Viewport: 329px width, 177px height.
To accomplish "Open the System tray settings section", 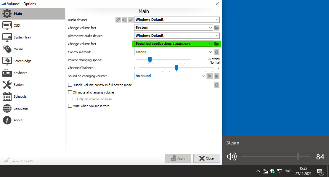I will (x=21, y=37).
